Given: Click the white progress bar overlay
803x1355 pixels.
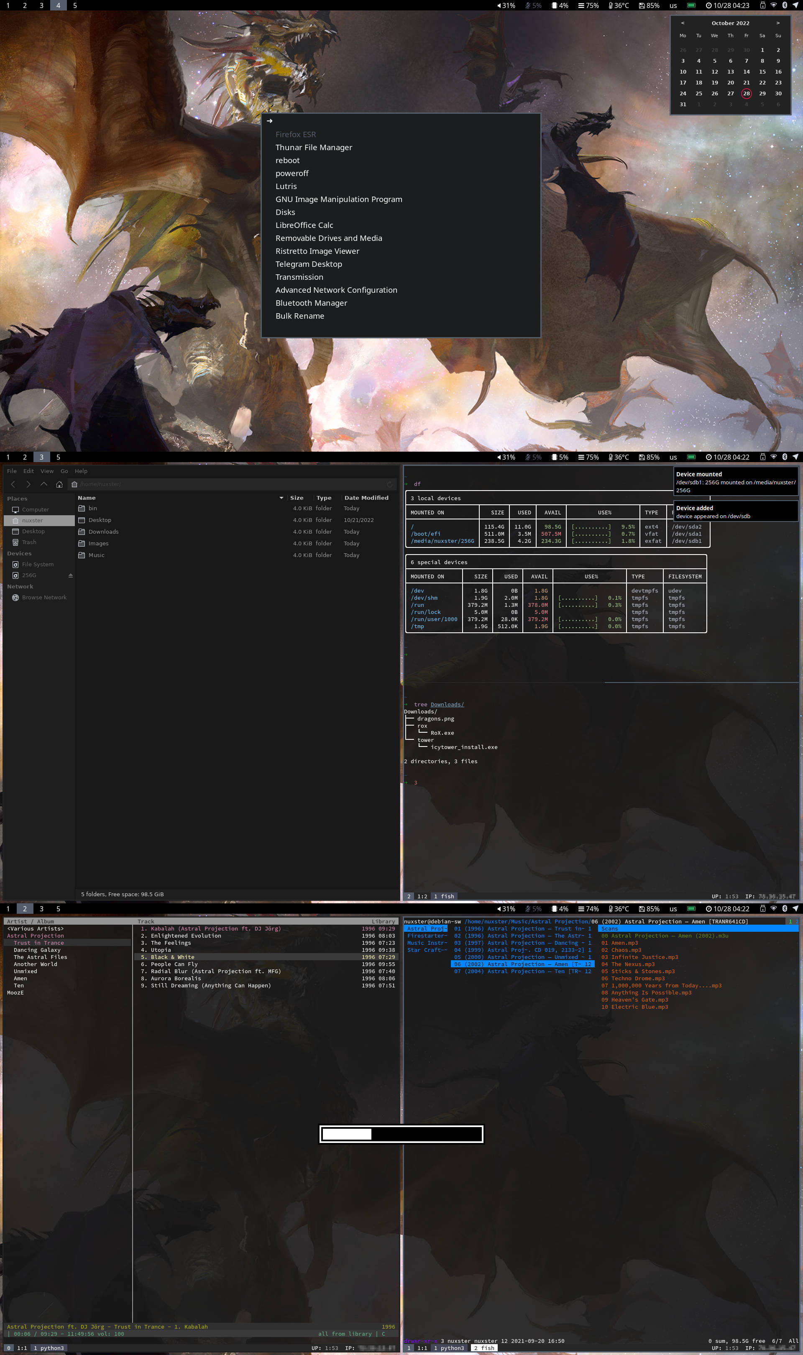Looking at the screenshot, I should click(401, 1134).
